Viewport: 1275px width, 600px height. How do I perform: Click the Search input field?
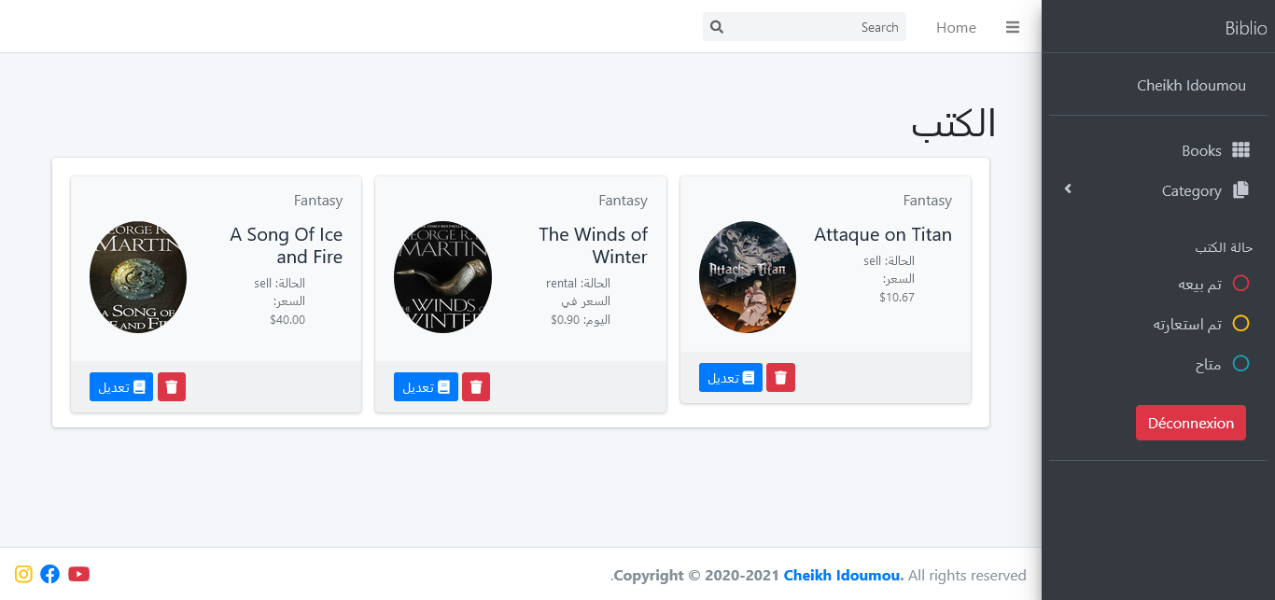tap(812, 27)
